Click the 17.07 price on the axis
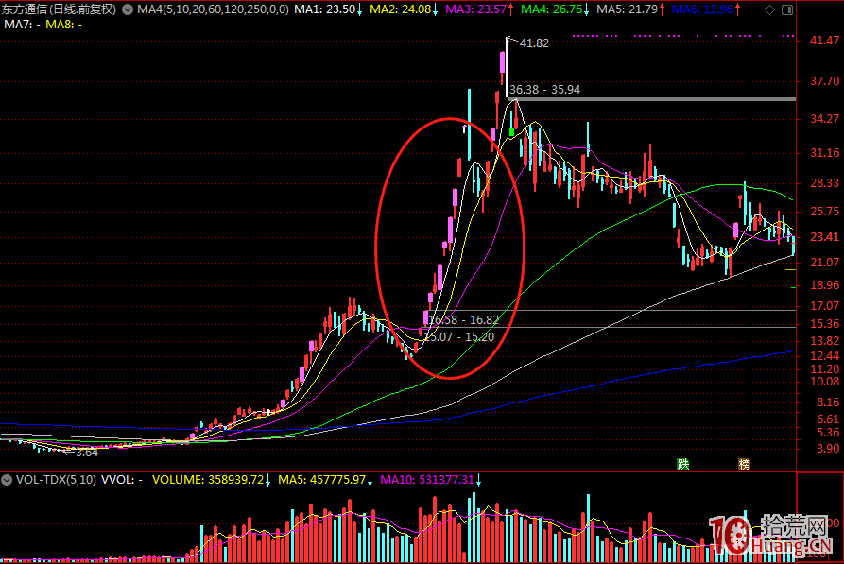844x564 pixels. 824,306
